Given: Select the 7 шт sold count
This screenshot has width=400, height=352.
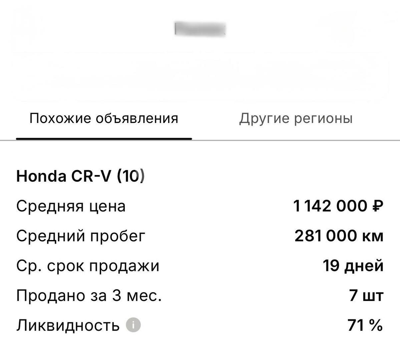Looking at the screenshot, I should [365, 295].
